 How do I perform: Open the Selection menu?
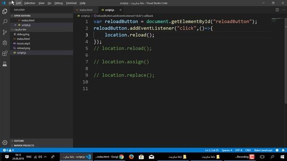pyautogui.click(x=30, y=3)
